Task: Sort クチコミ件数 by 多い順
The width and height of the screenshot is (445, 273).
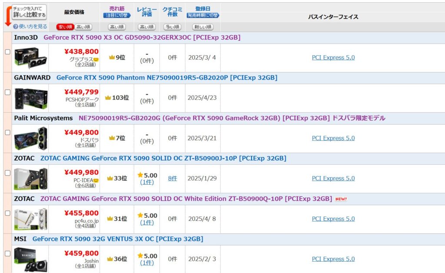Action: tap(172, 27)
